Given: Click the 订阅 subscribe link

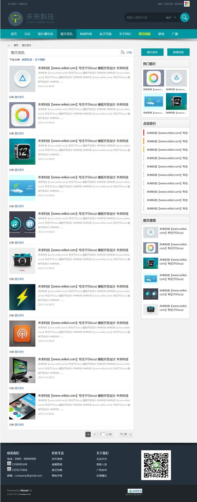Looking at the screenshot, I should coord(129,53).
